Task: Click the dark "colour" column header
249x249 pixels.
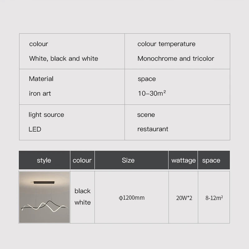Action: point(82,160)
